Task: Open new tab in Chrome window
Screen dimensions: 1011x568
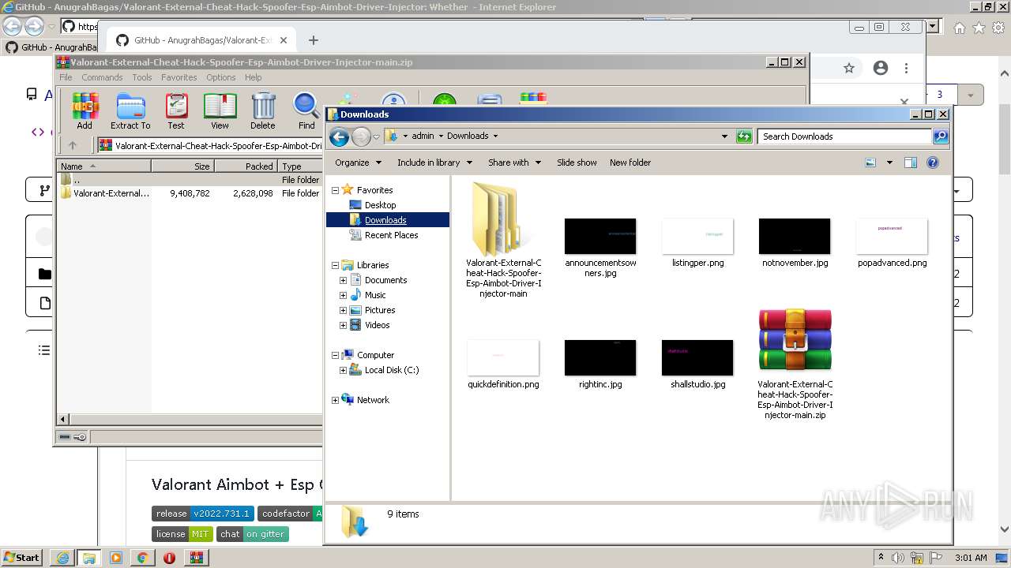Action: pyautogui.click(x=314, y=40)
